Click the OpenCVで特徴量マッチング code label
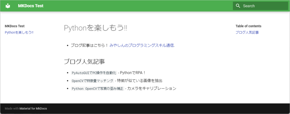Screen dimensions: 290x114 pos(92,81)
